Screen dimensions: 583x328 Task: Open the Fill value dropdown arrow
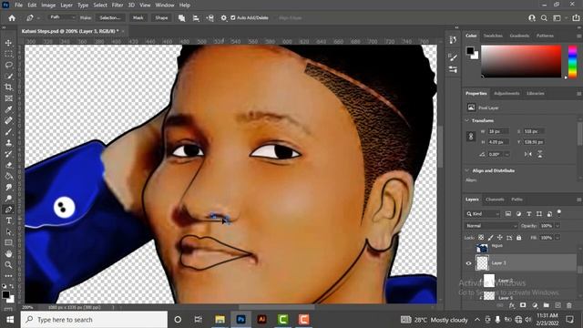pos(557,237)
